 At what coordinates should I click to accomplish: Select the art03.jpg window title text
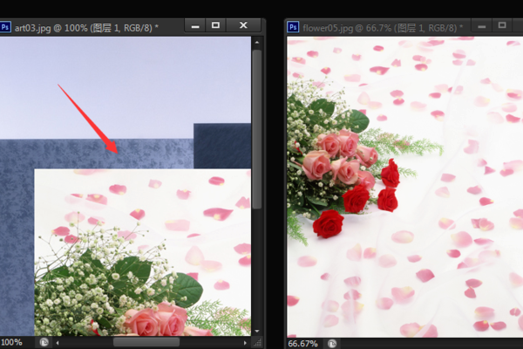tap(86, 28)
